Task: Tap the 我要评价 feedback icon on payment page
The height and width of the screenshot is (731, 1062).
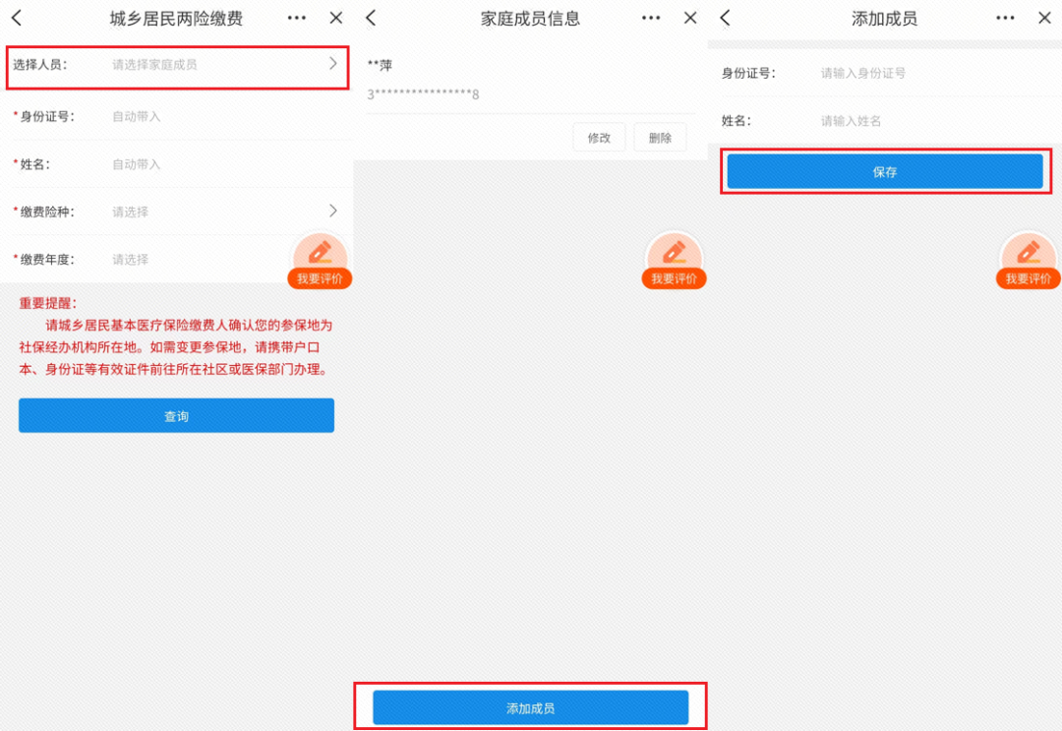Action: coord(320,261)
